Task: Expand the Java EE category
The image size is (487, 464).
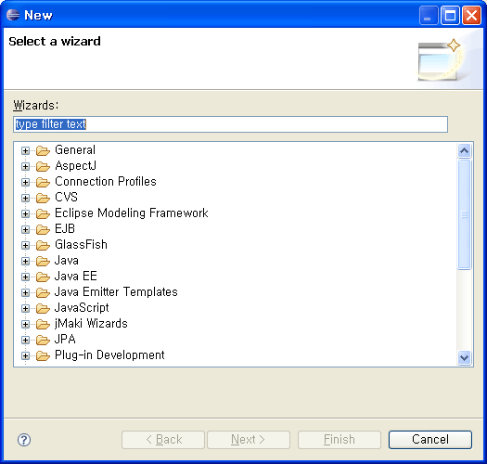Action: pos(25,277)
